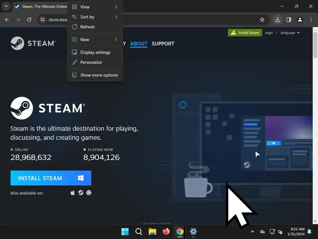Open File Explorer from the taskbar
Screen dimensions: 318x239
pos(152,232)
